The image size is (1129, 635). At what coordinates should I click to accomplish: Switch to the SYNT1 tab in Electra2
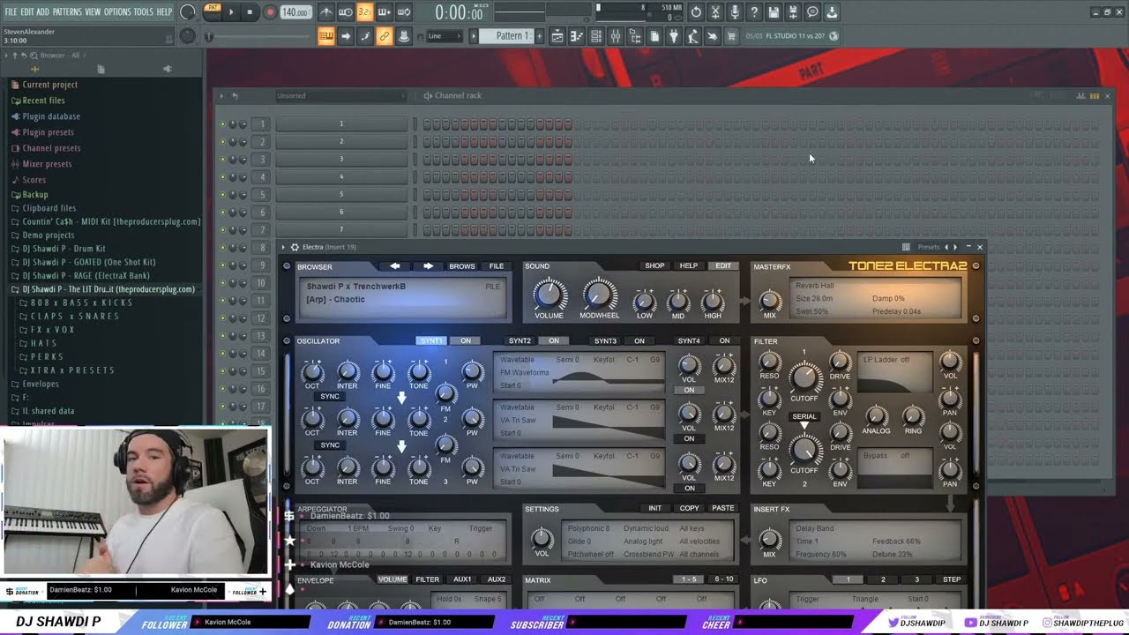(431, 340)
